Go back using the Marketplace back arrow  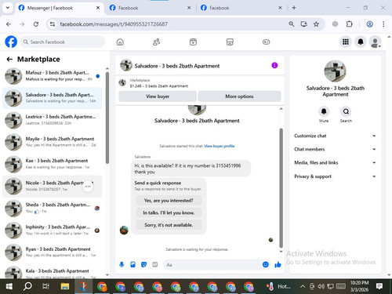9,60
